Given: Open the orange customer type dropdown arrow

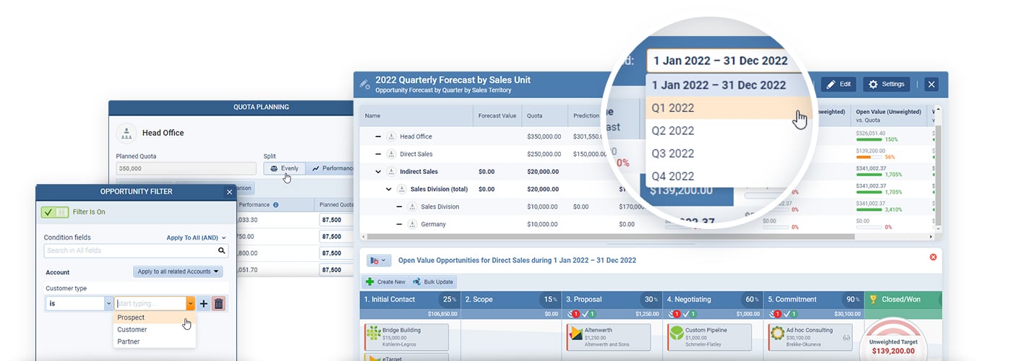Looking at the screenshot, I should (x=191, y=304).
